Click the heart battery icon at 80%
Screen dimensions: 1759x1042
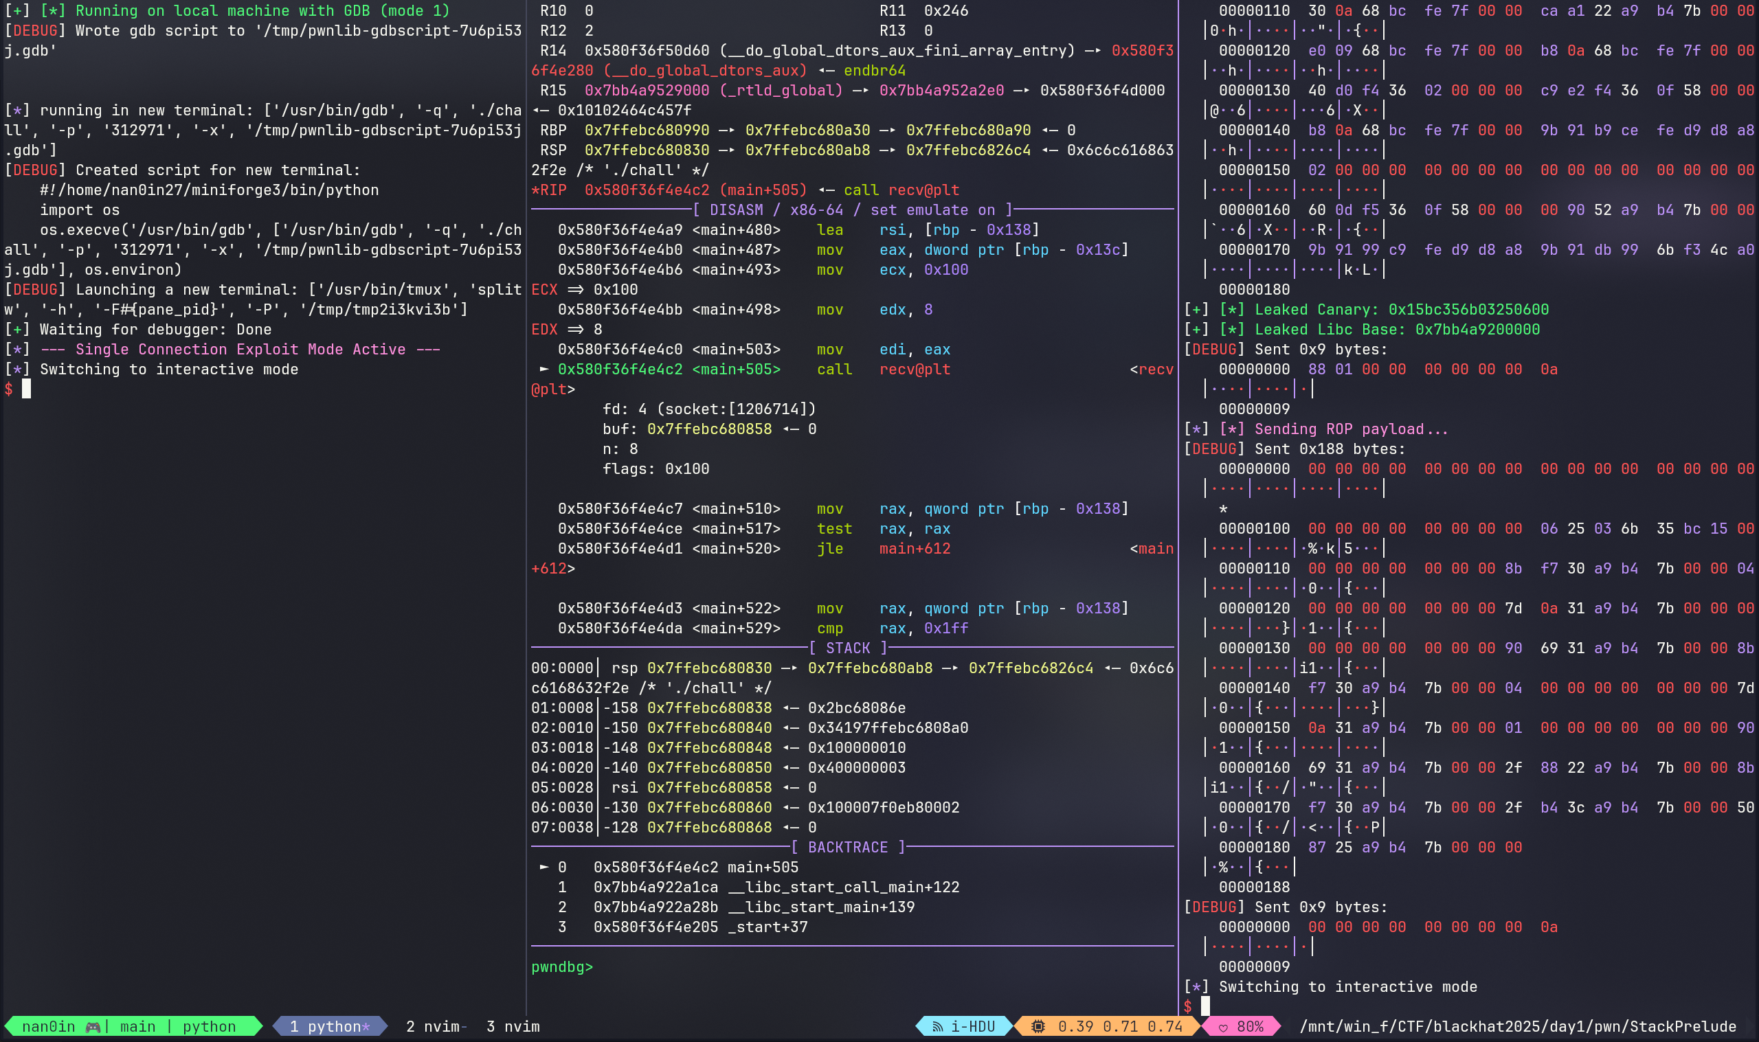pos(1222,1028)
